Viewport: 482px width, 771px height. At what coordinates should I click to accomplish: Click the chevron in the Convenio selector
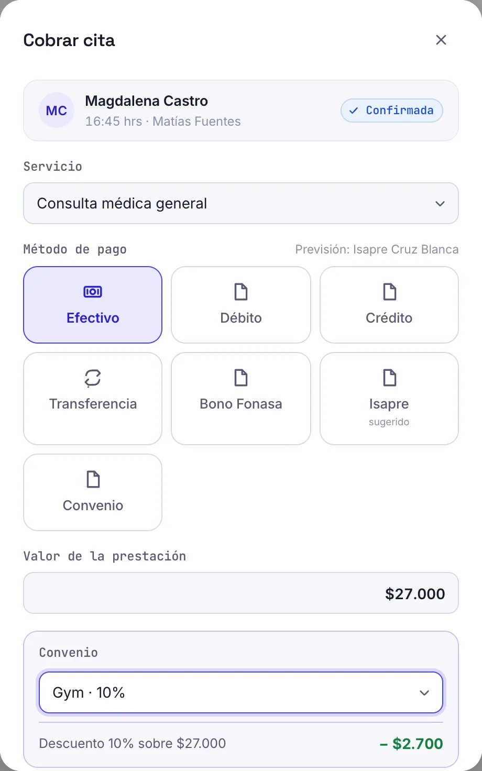pyautogui.click(x=424, y=693)
